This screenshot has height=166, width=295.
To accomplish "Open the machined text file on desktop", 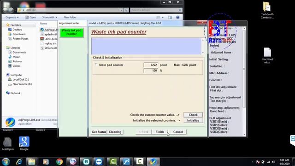I will click(x=267, y=56).
